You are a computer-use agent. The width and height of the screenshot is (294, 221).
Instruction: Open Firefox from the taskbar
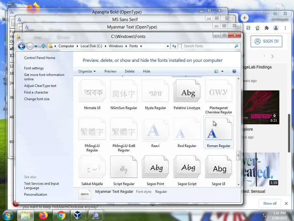click(x=43, y=215)
